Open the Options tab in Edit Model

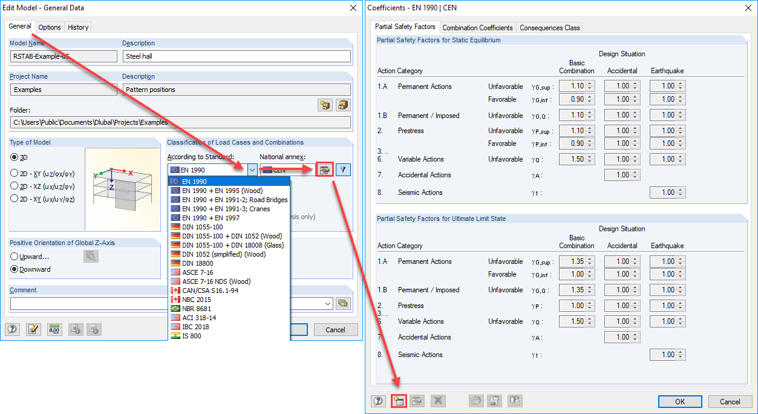pos(49,27)
